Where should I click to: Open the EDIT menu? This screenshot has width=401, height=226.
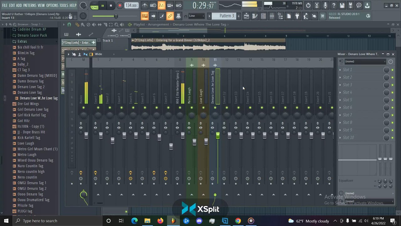click(12, 5)
